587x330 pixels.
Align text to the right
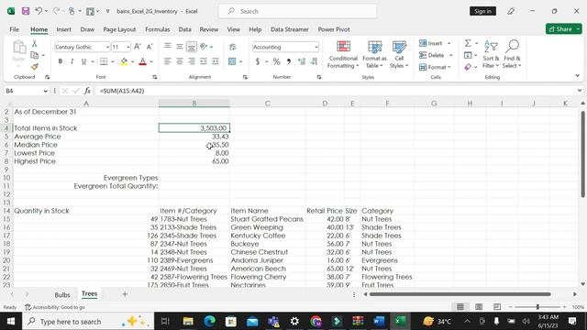coord(192,61)
